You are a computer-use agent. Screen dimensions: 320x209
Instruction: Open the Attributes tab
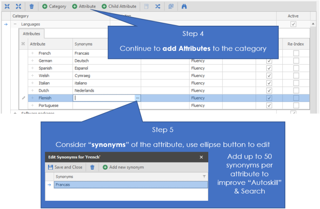click(x=31, y=34)
